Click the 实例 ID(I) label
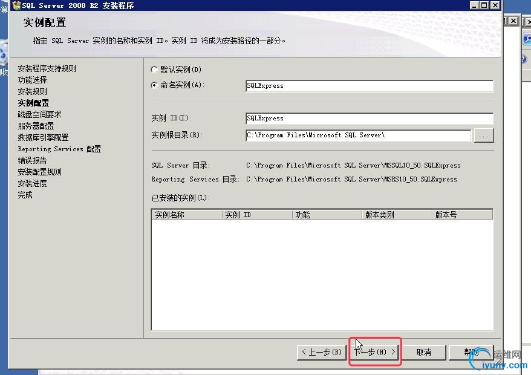The width and height of the screenshot is (531, 375). coord(171,118)
